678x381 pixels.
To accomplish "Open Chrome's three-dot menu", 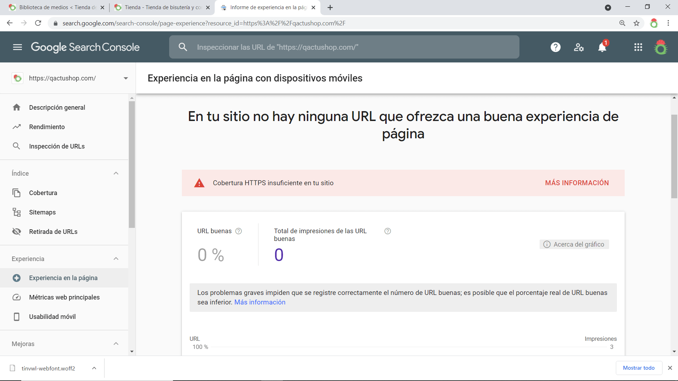I will [668, 23].
